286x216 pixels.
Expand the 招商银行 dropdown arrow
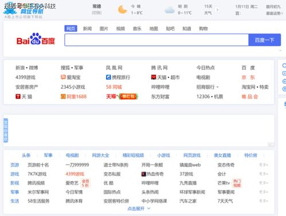click(x=217, y=87)
